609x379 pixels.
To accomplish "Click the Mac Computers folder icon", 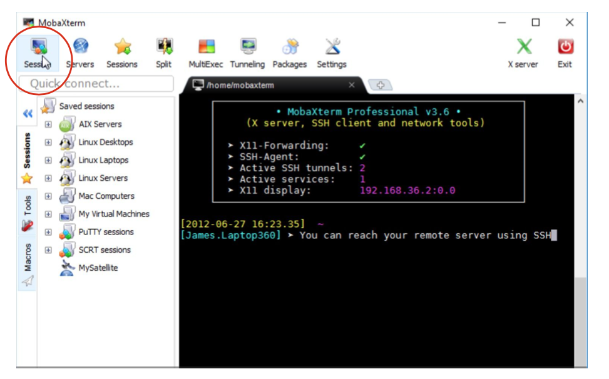I will pyautogui.click(x=67, y=196).
